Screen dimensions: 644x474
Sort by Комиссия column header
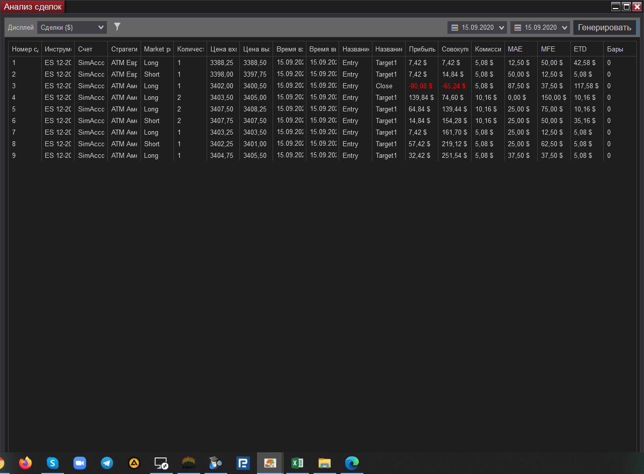[x=488, y=49]
